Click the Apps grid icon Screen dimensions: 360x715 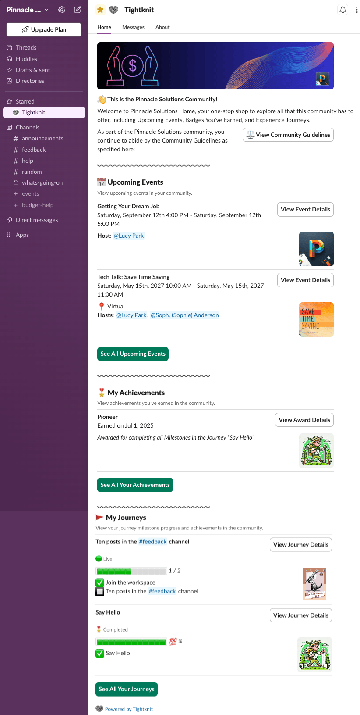9,235
